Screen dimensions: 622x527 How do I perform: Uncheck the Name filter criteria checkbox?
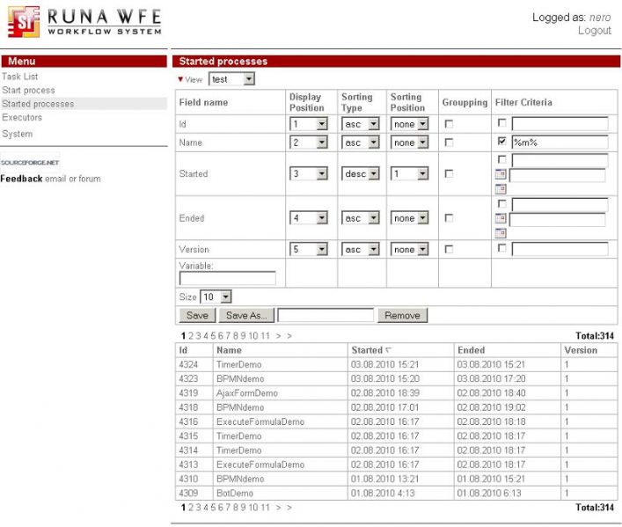tap(501, 141)
